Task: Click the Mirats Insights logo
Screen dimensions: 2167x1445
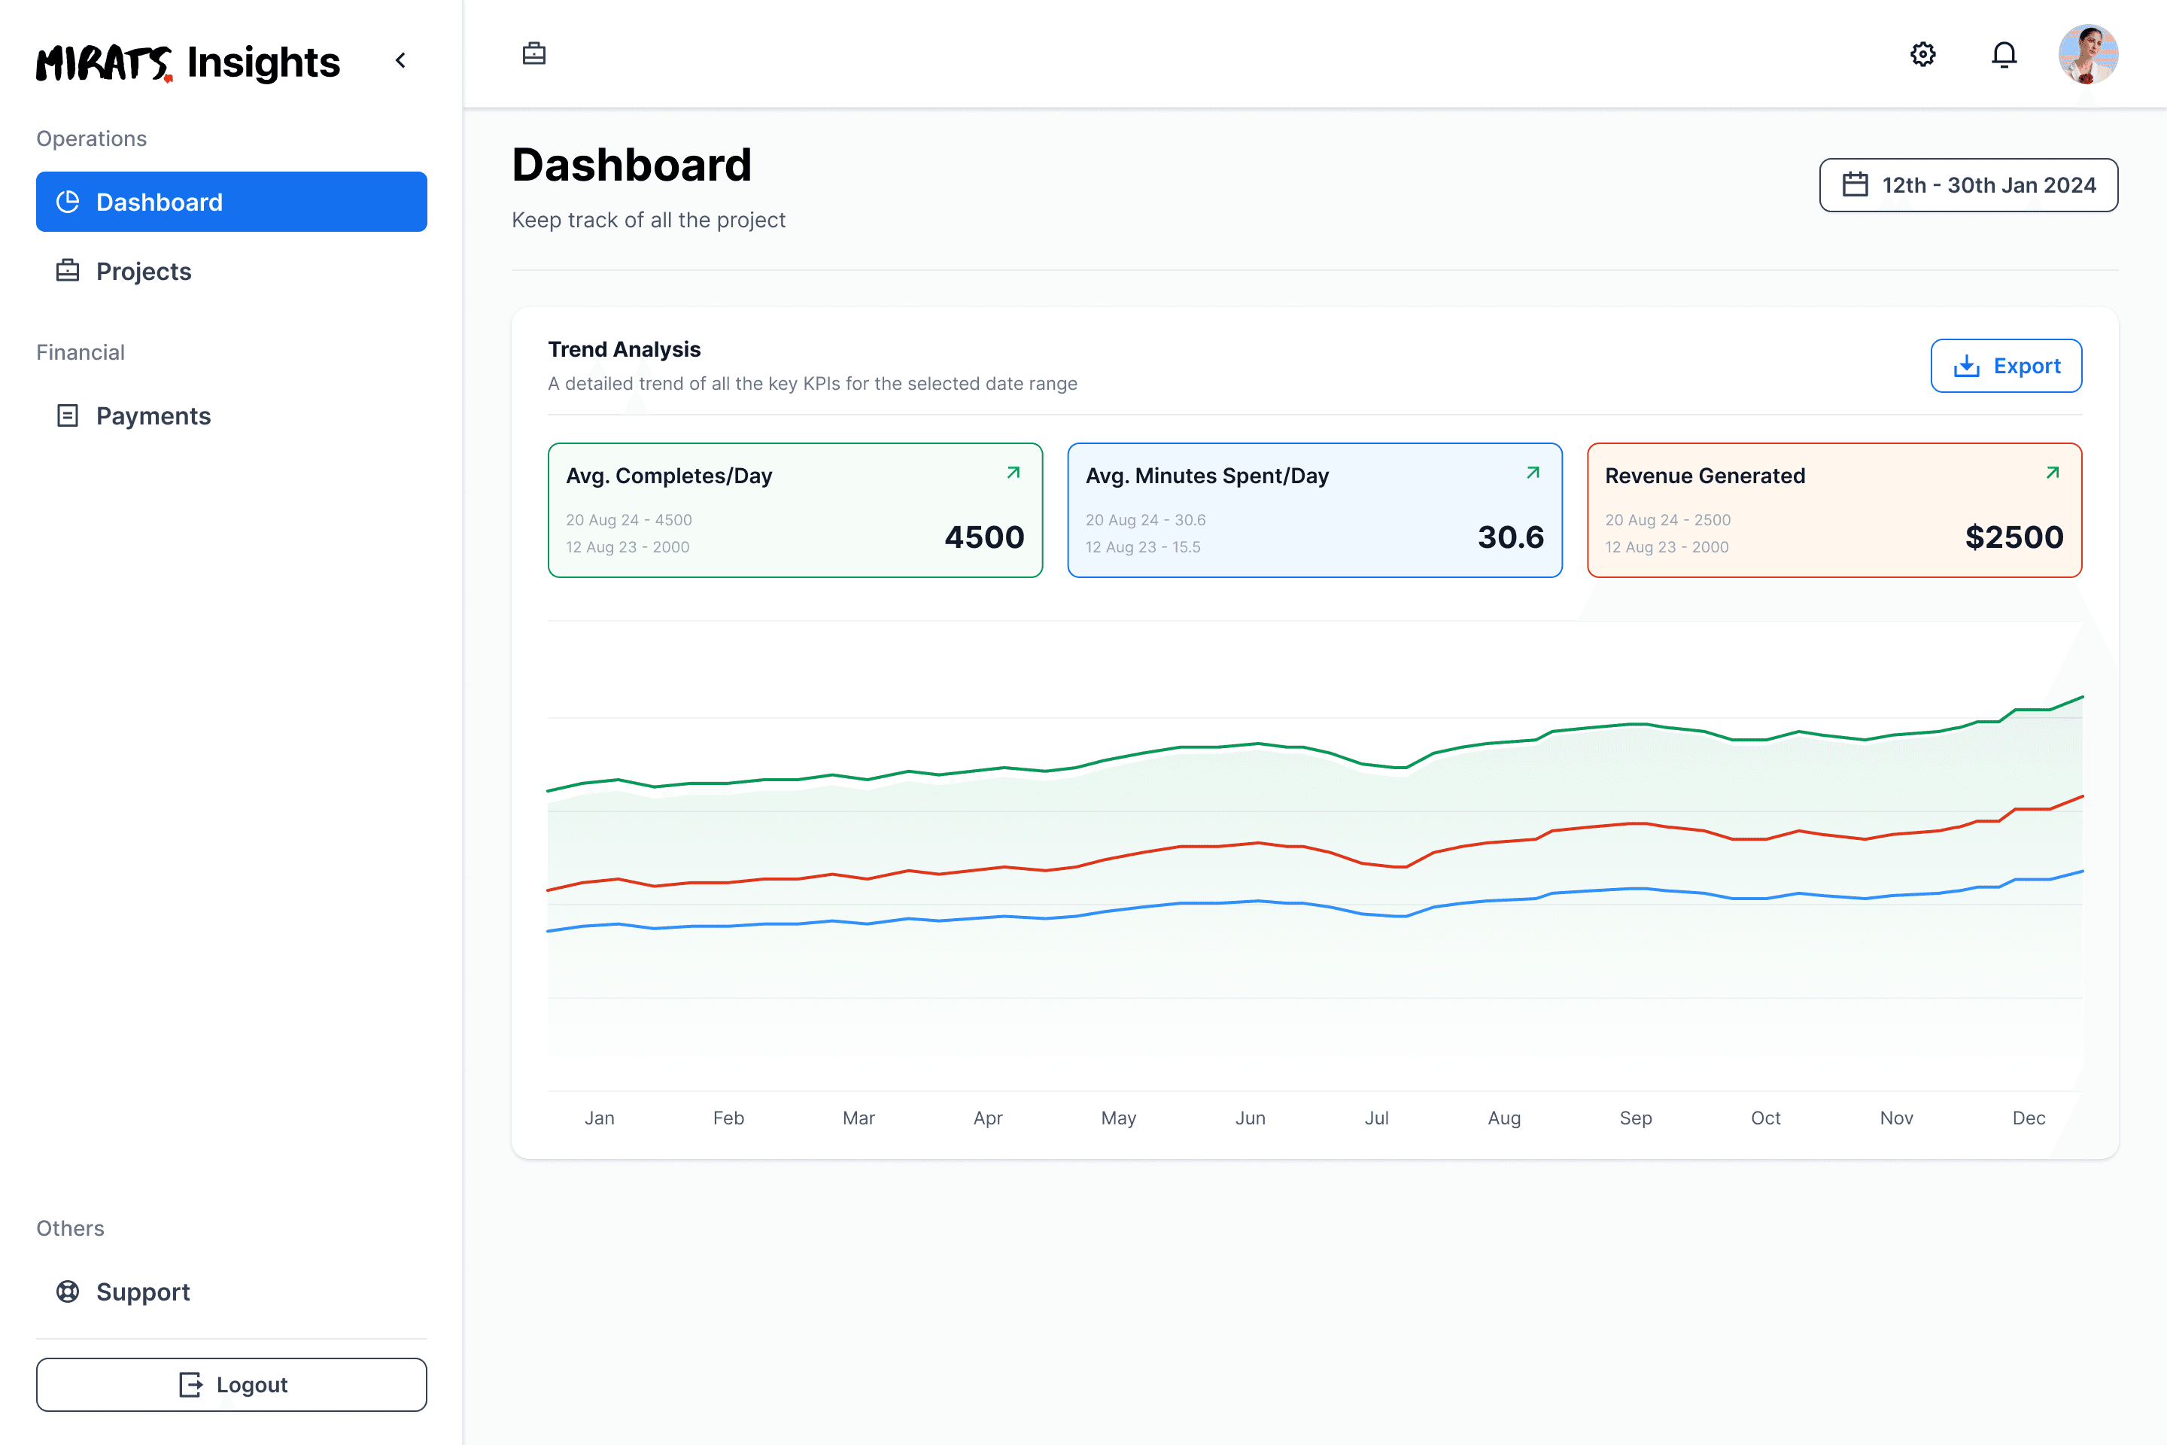Action: coord(188,62)
